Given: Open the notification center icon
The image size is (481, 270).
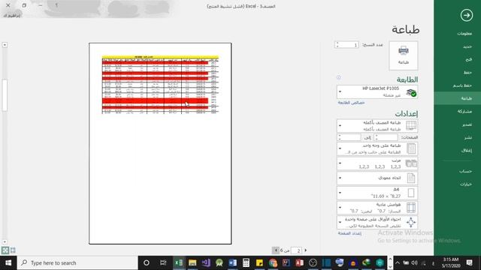Looking at the screenshot, I should click(x=469, y=262).
